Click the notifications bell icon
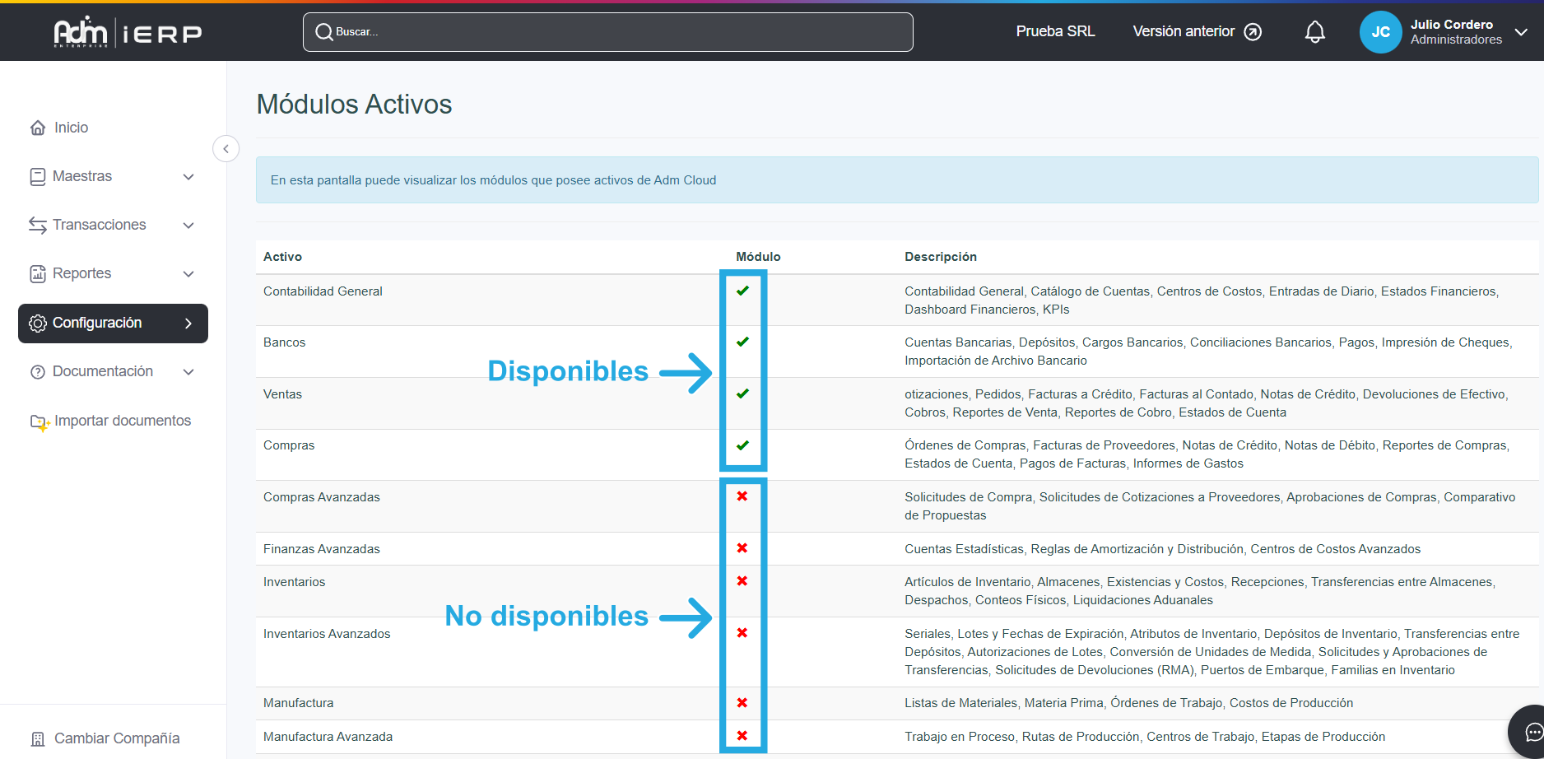Viewport: 1544px width, 759px height. 1314,32
